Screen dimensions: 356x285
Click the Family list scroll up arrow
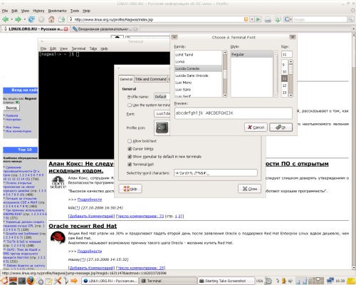pos(225,52)
